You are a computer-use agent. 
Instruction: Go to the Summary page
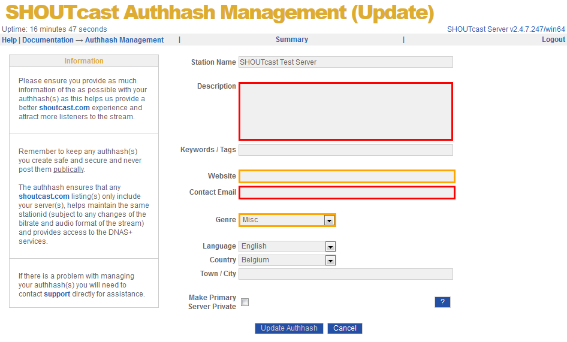click(x=291, y=40)
